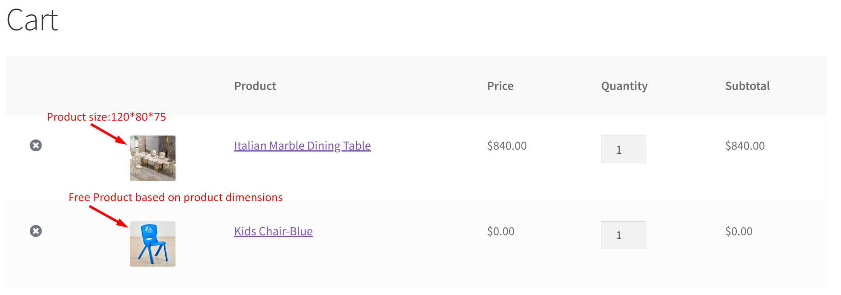Click the Product column header

[255, 86]
